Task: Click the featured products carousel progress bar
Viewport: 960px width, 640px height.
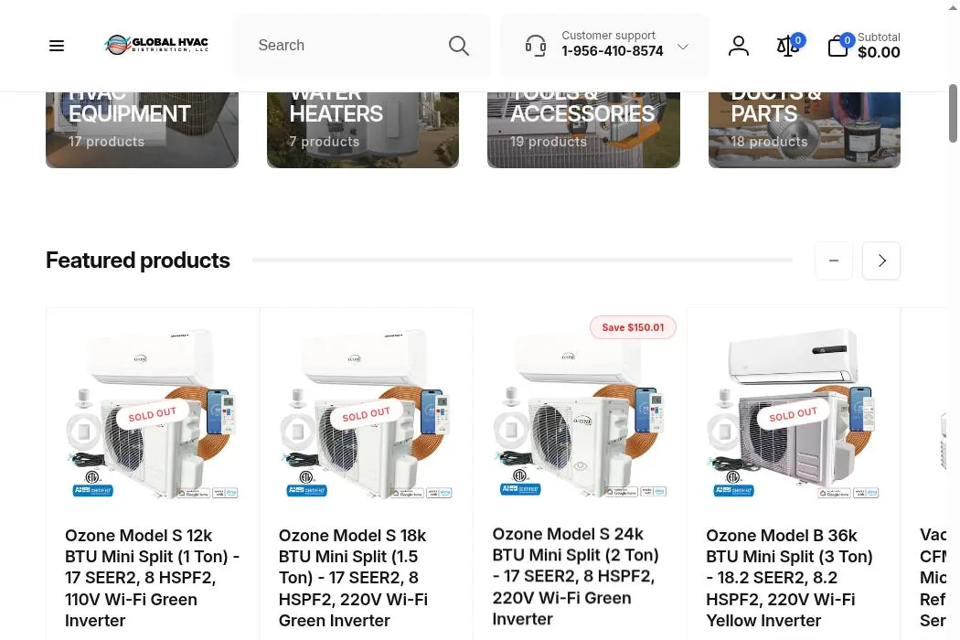Action: click(x=522, y=261)
